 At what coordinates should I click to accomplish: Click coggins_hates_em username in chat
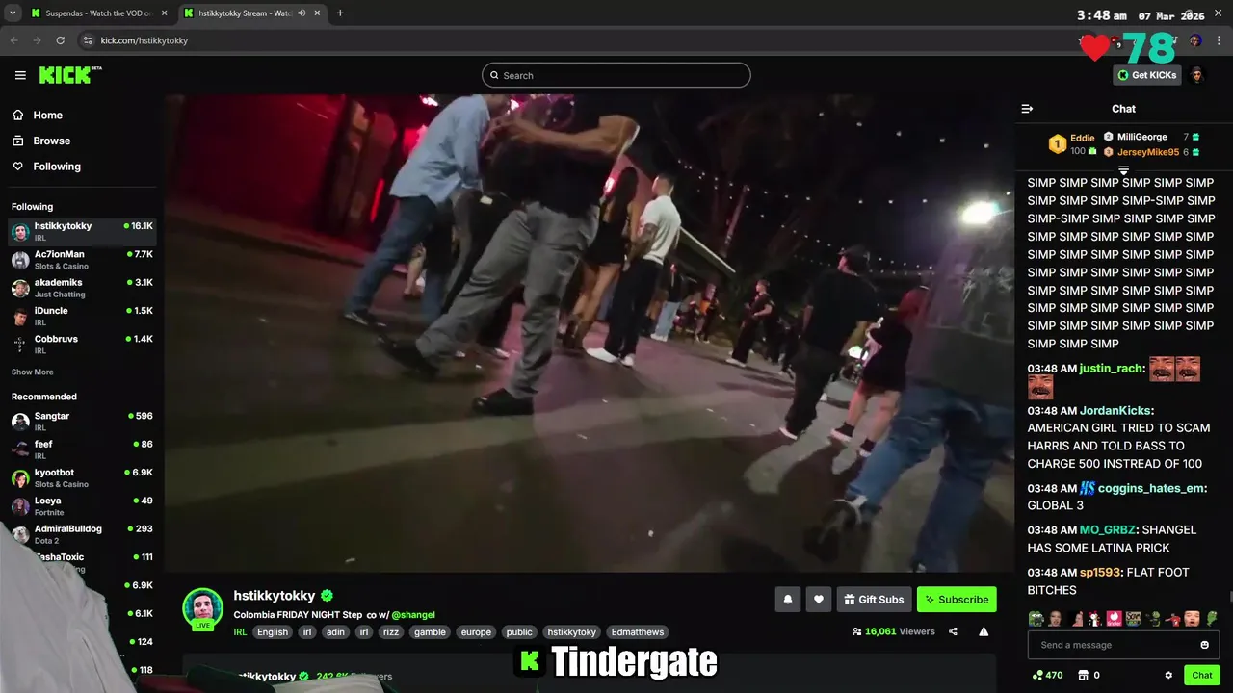tap(1151, 488)
